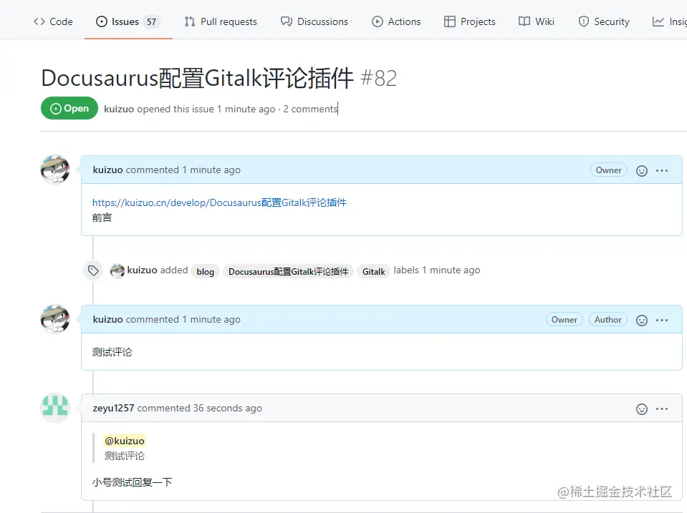
Task: Open the Gitalk label
Action: coord(373,271)
